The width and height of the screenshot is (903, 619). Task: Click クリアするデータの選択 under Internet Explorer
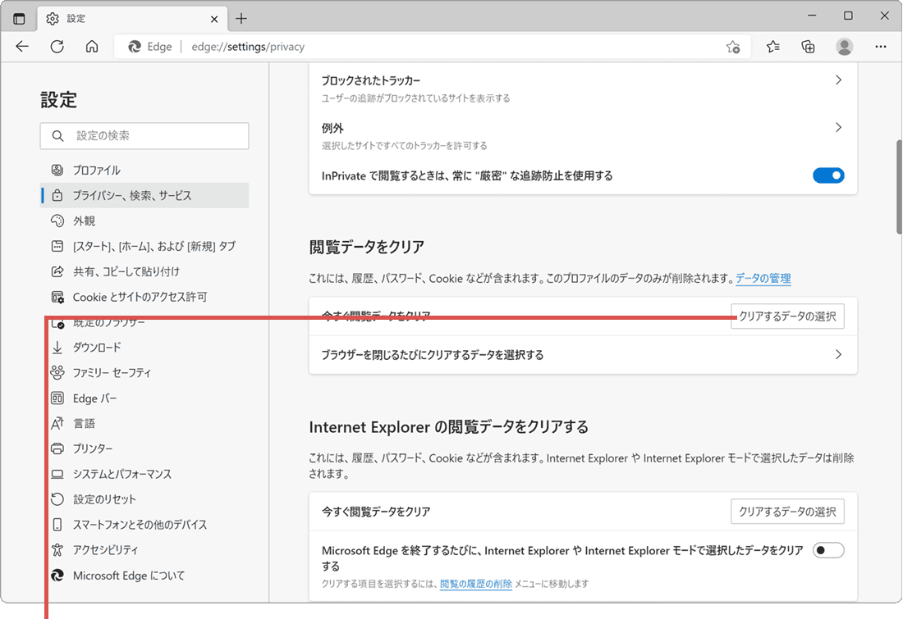point(787,512)
